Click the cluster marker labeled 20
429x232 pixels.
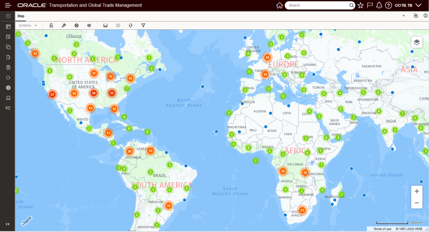point(130,151)
